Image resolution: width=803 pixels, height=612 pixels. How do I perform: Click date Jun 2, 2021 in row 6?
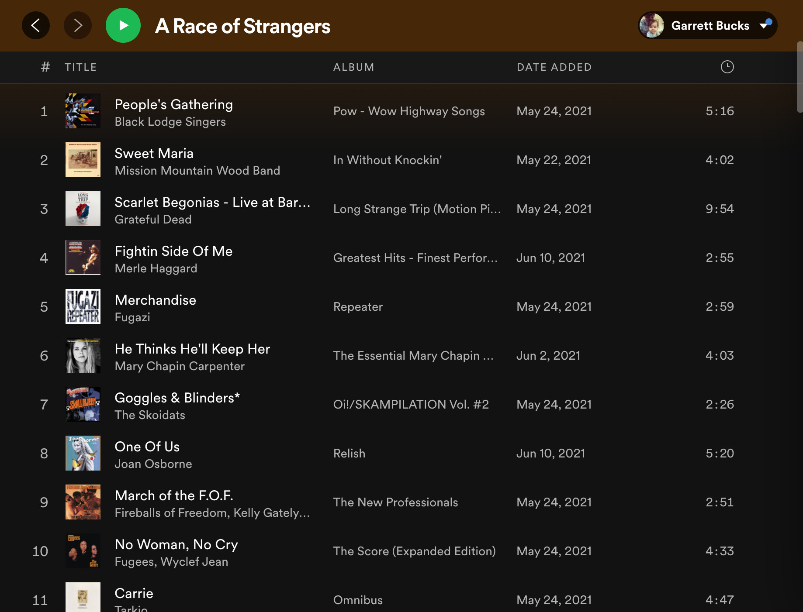[x=548, y=356]
